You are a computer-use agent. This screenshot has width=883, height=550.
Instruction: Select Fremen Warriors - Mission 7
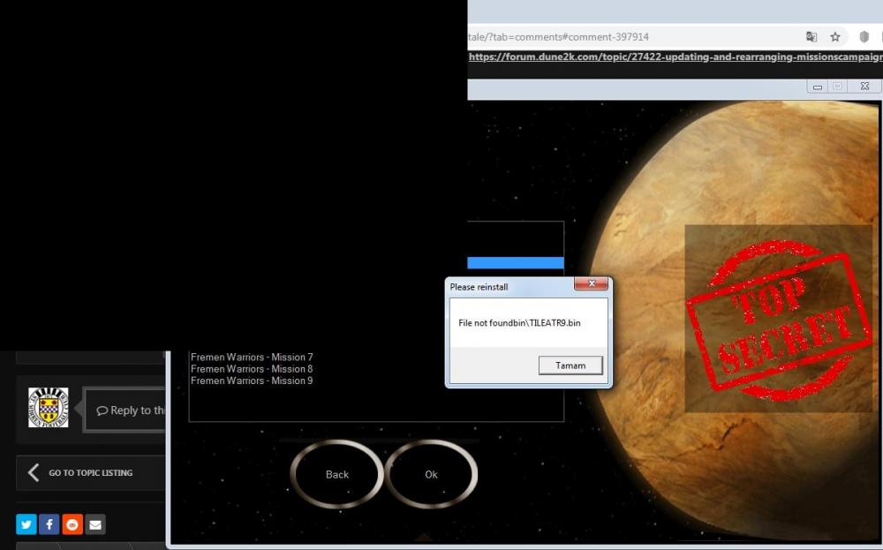[252, 358]
